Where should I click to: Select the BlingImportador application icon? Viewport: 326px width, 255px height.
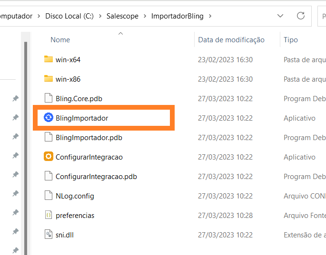pyautogui.click(x=49, y=117)
